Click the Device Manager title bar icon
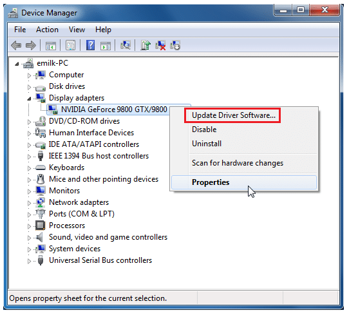The width and height of the screenshot is (349, 317). coord(13,13)
